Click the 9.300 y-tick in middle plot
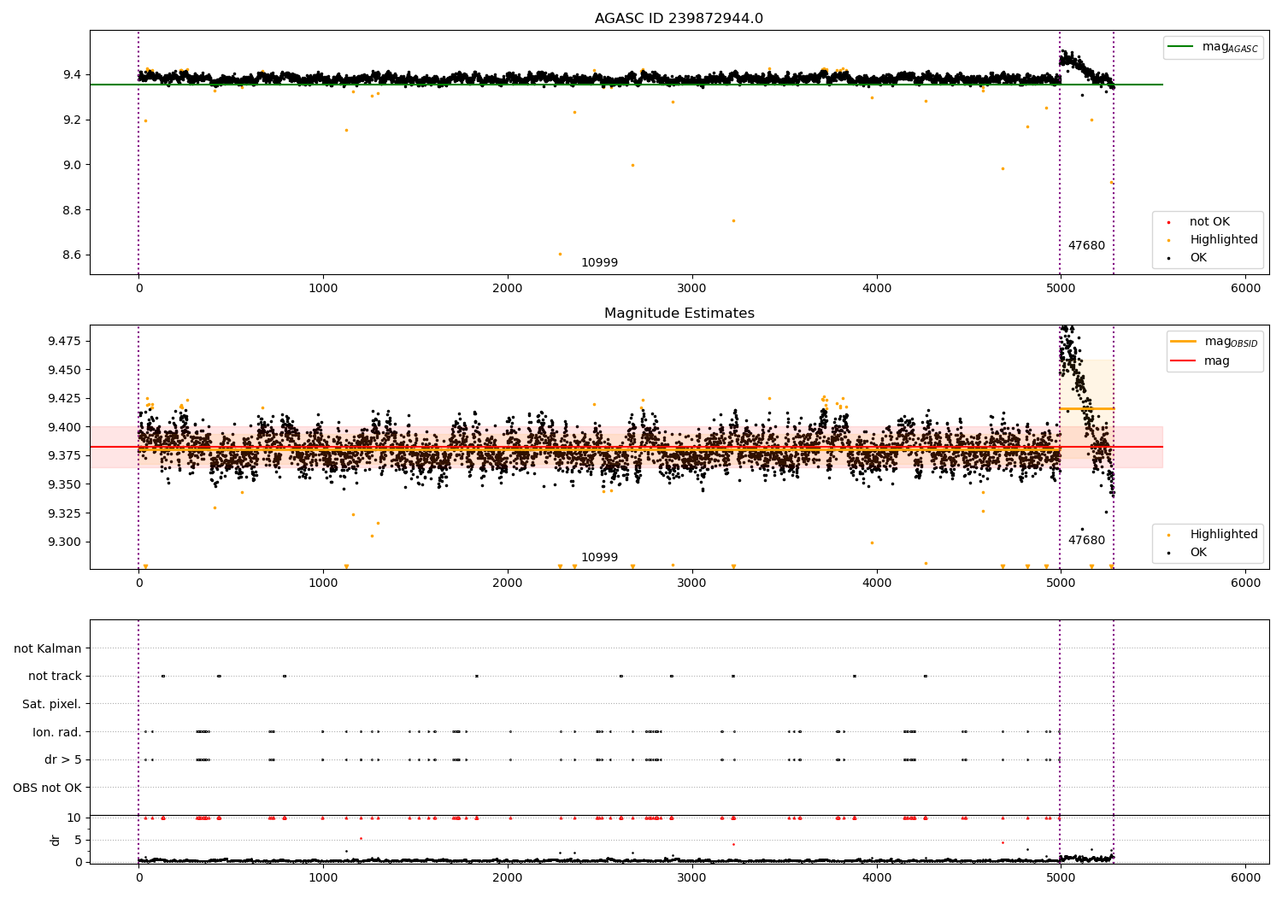 [x=65, y=542]
